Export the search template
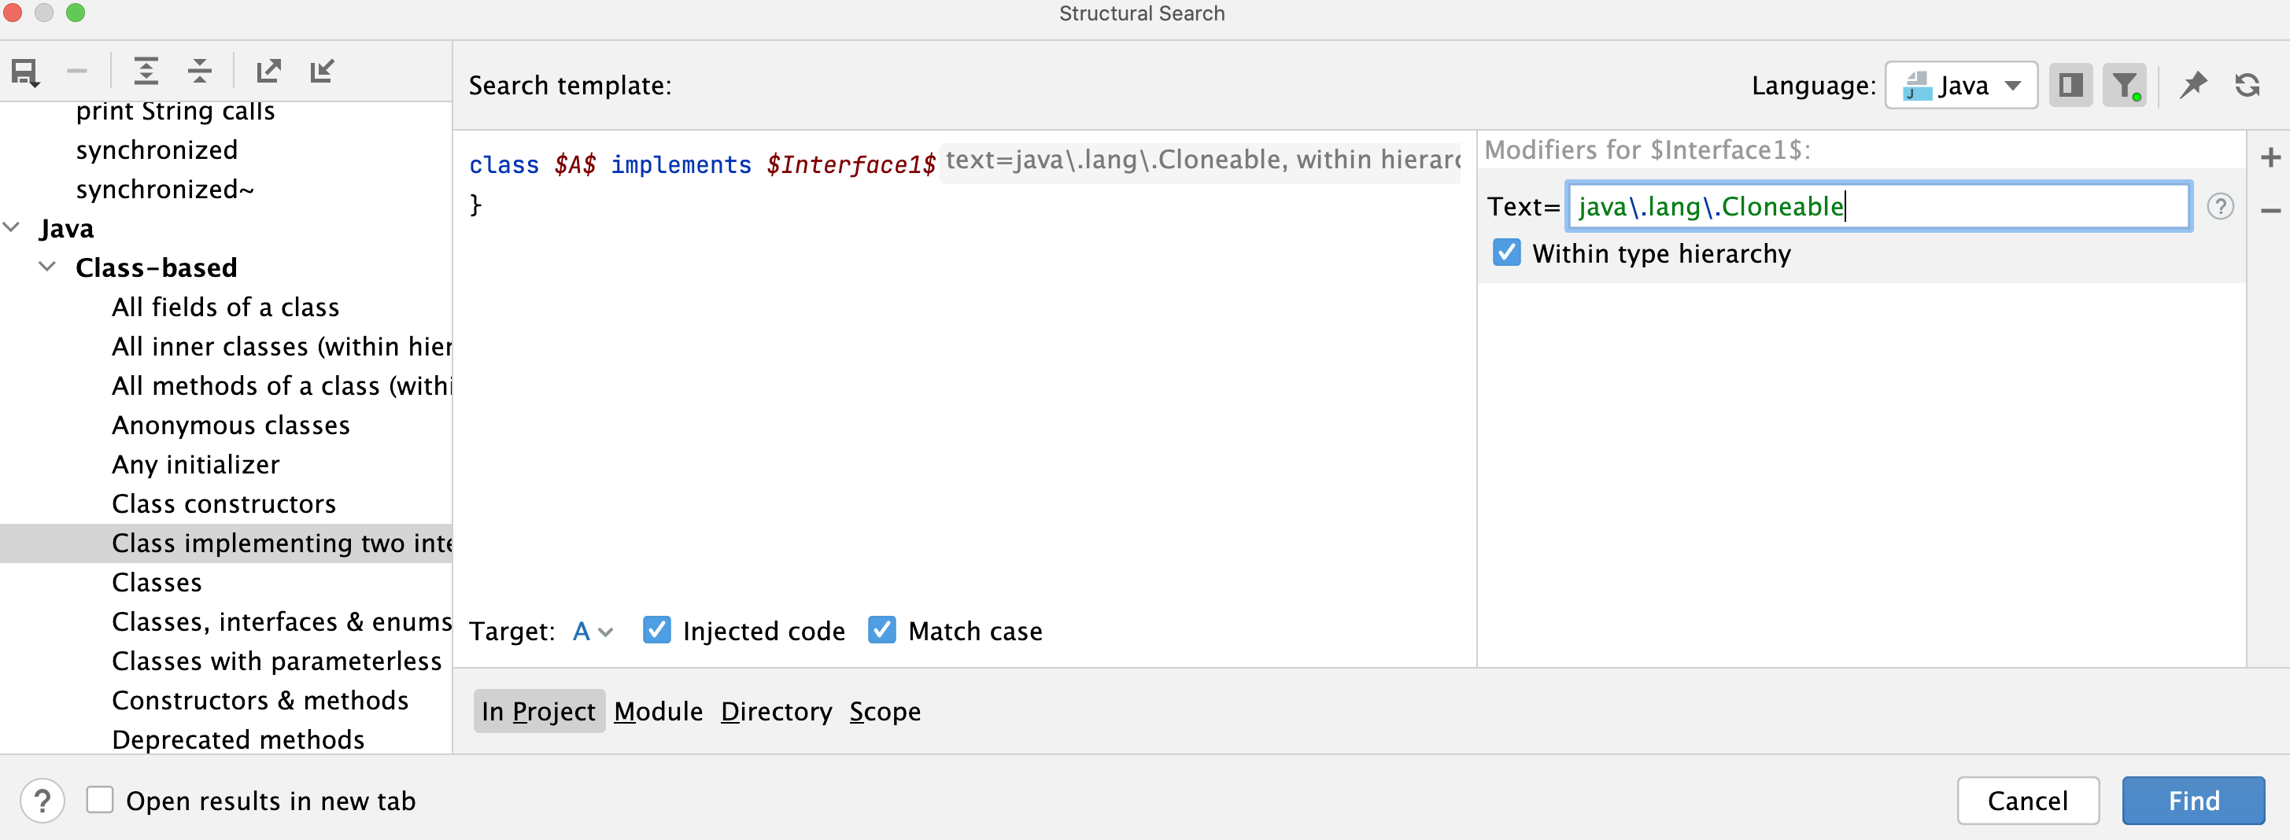The width and height of the screenshot is (2290, 840). (x=268, y=71)
